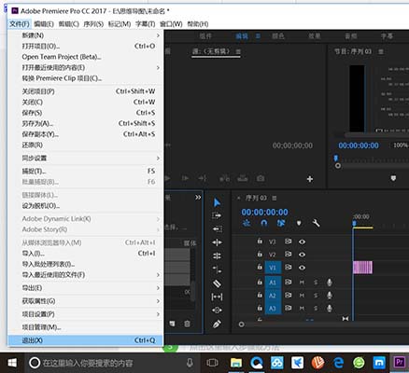Screen dimensions: 409x373
Task: Open timeline wrench display settings
Action: point(316,223)
